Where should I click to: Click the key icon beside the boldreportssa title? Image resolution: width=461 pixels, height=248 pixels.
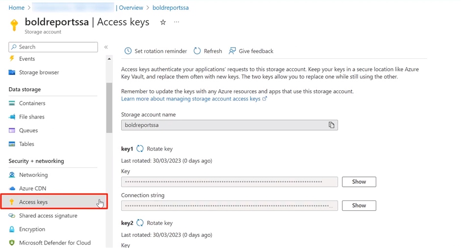[14, 25]
